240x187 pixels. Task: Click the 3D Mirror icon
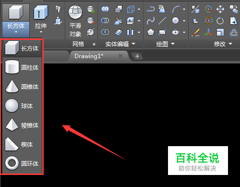click(x=195, y=9)
